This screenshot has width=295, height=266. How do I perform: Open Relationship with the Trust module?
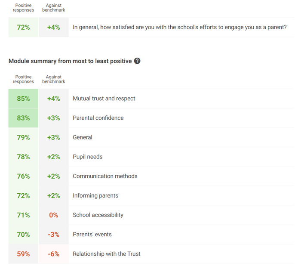[x=107, y=254]
